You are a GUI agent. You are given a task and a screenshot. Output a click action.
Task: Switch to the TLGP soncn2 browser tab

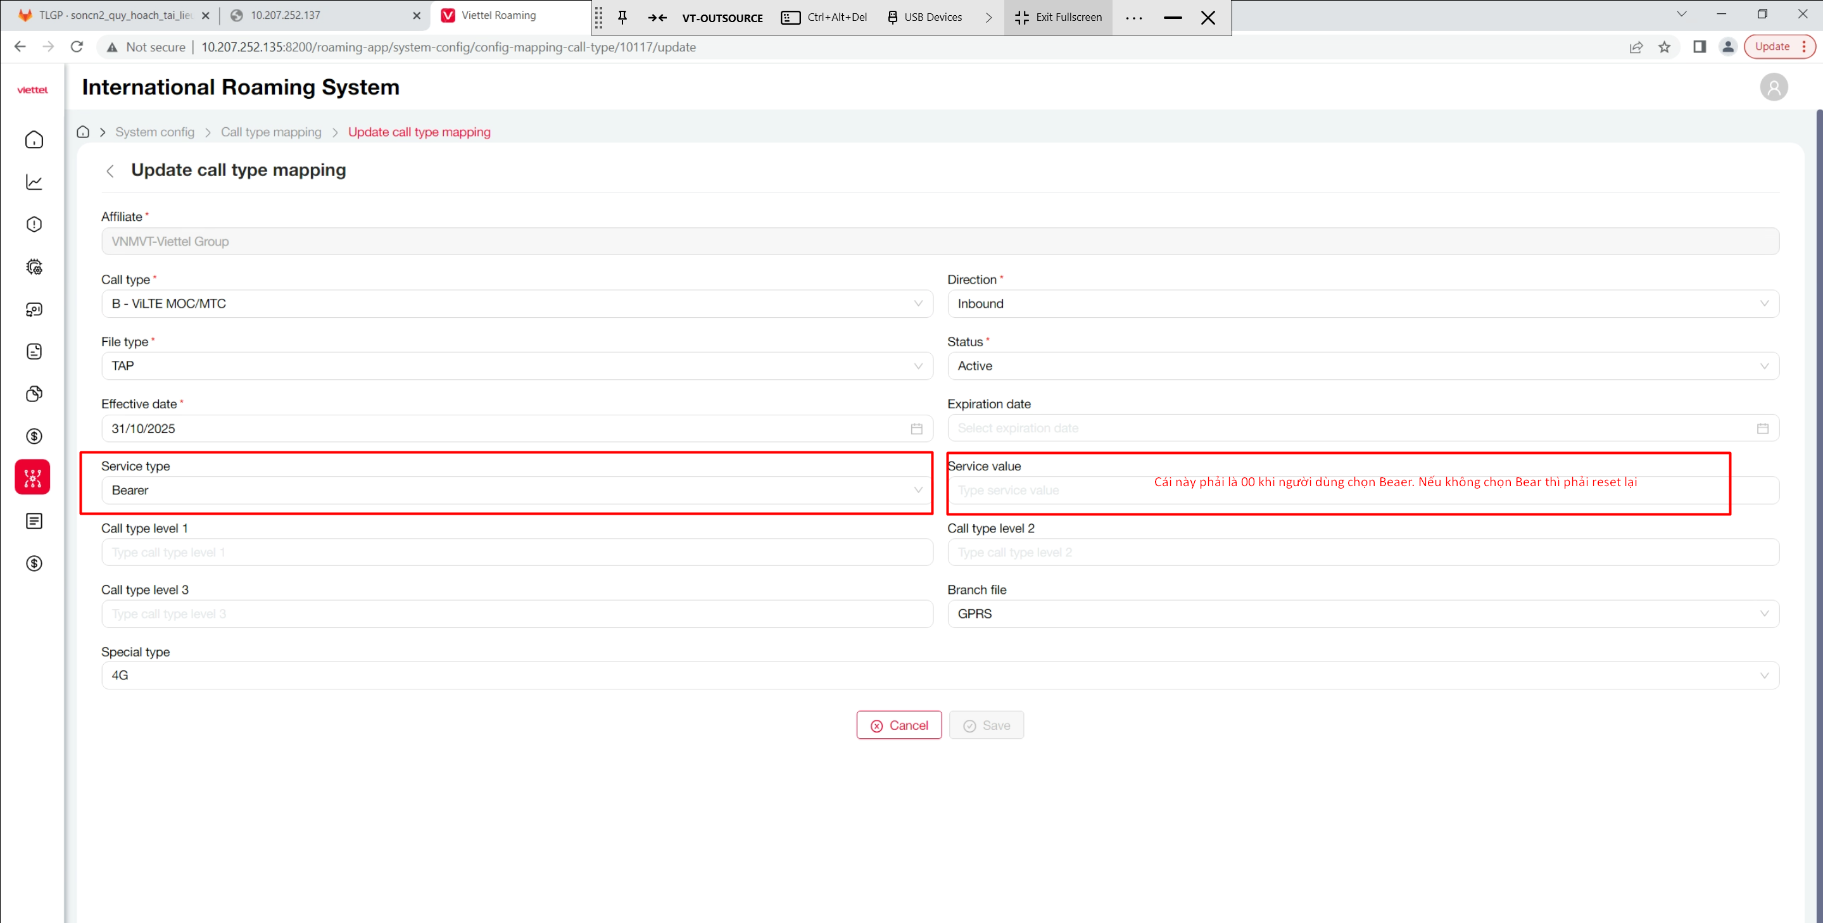coord(113,16)
